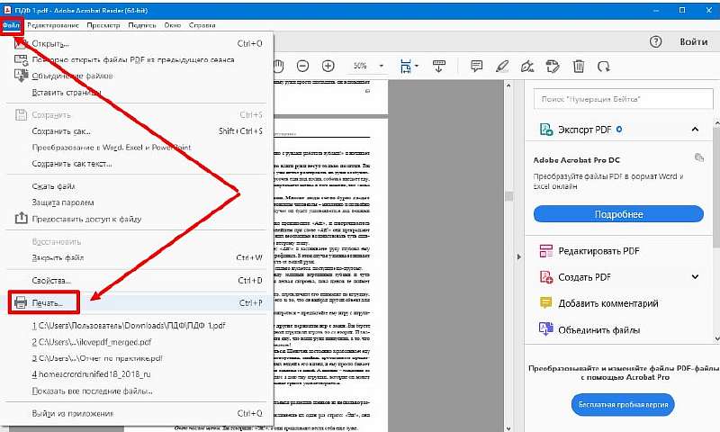Click the zoom out minus icon
The width and height of the screenshot is (720, 432).
coord(302,67)
